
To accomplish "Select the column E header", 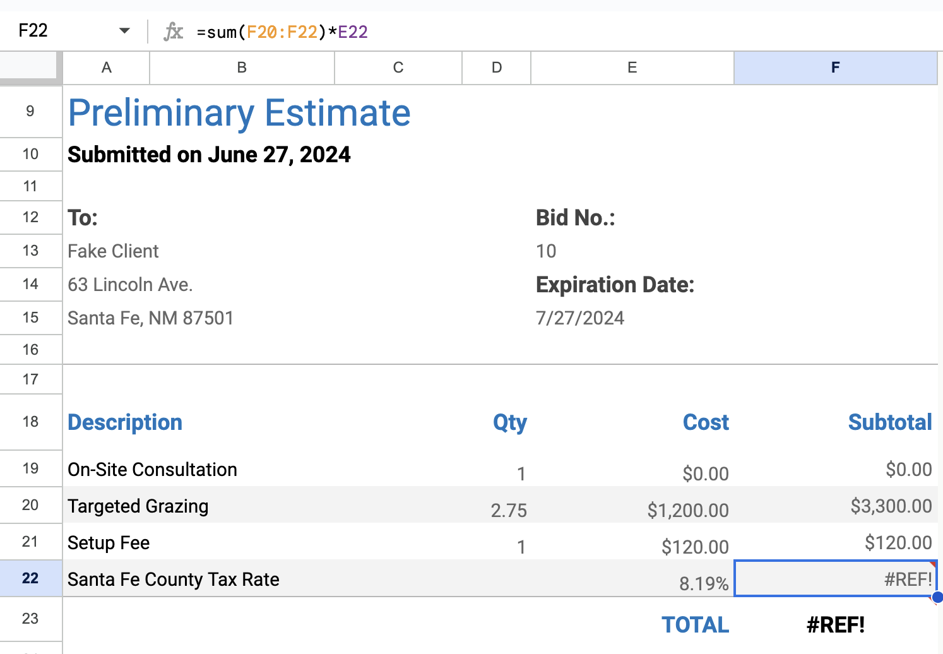I will (632, 68).
